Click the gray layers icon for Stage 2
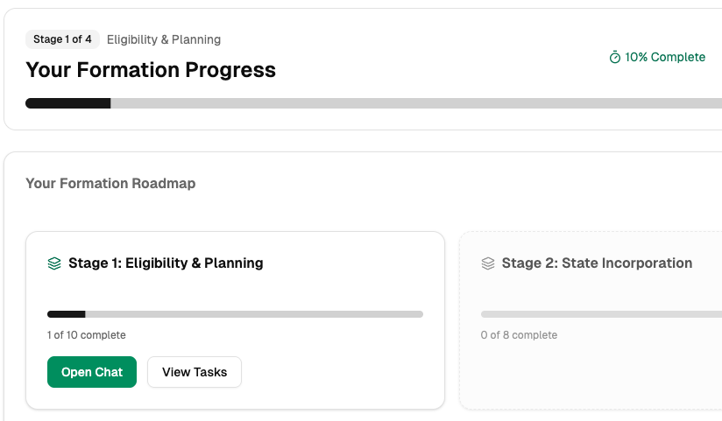The width and height of the screenshot is (722, 421). [x=488, y=263]
